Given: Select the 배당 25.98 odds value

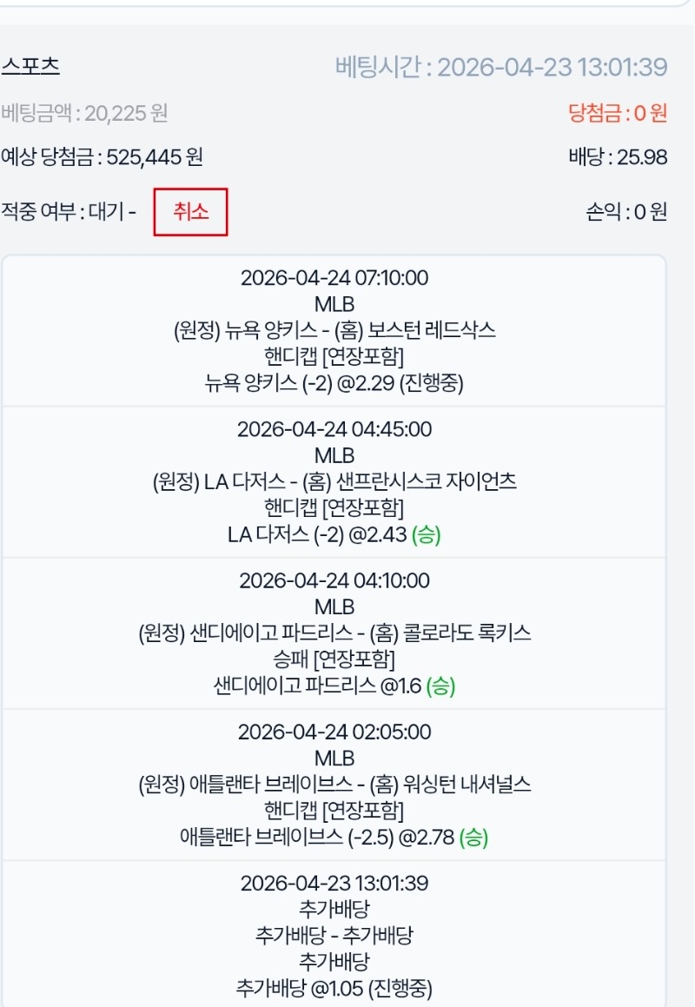Looking at the screenshot, I should point(618,157).
